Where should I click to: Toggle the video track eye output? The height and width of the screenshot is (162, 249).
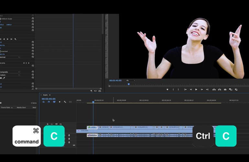[x=60, y=124]
